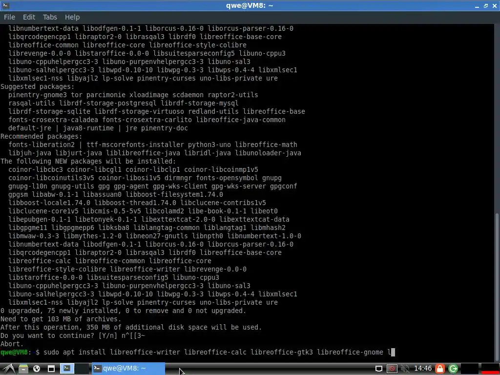Click the green qwe@VM8 prompt text
This screenshot has width=500, height=375.
[14, 353]
